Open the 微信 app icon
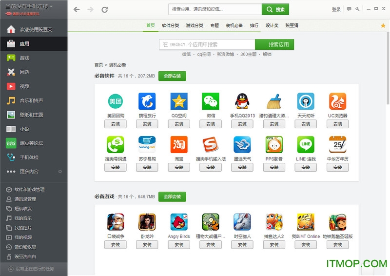The height and width of the screenshot is (276, 390). (x=211, y=101)
